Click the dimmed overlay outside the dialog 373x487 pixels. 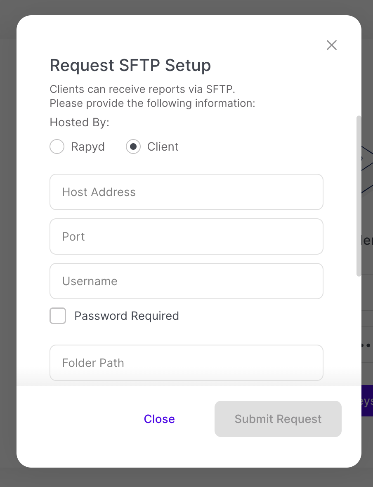click(7, 248)
